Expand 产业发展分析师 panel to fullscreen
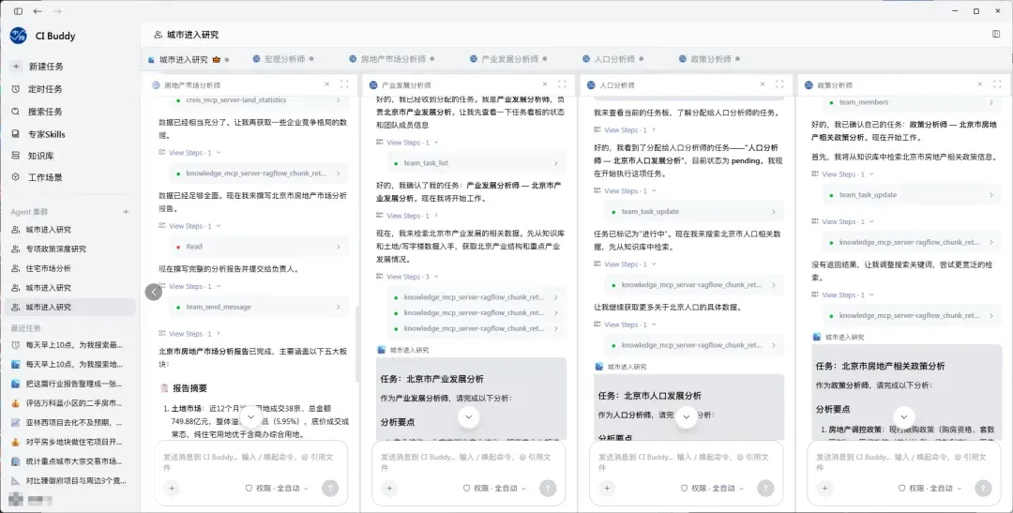The height and width of the screenshot is (513, 1013). point(562,84)
